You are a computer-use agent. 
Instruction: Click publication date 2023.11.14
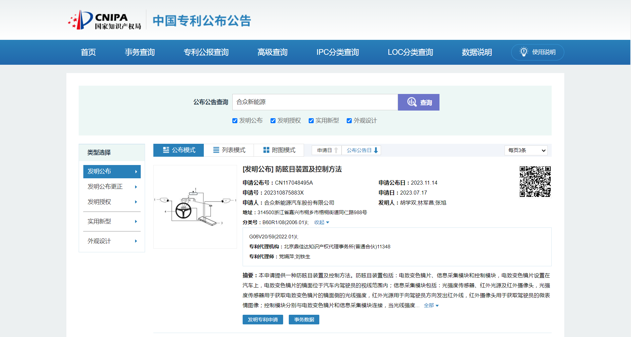point(424,183)
